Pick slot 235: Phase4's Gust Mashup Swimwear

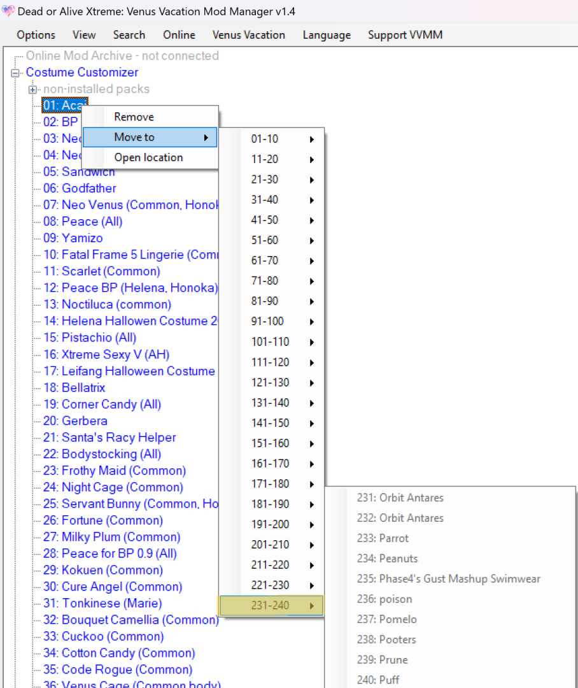click(x=449, y=579)
